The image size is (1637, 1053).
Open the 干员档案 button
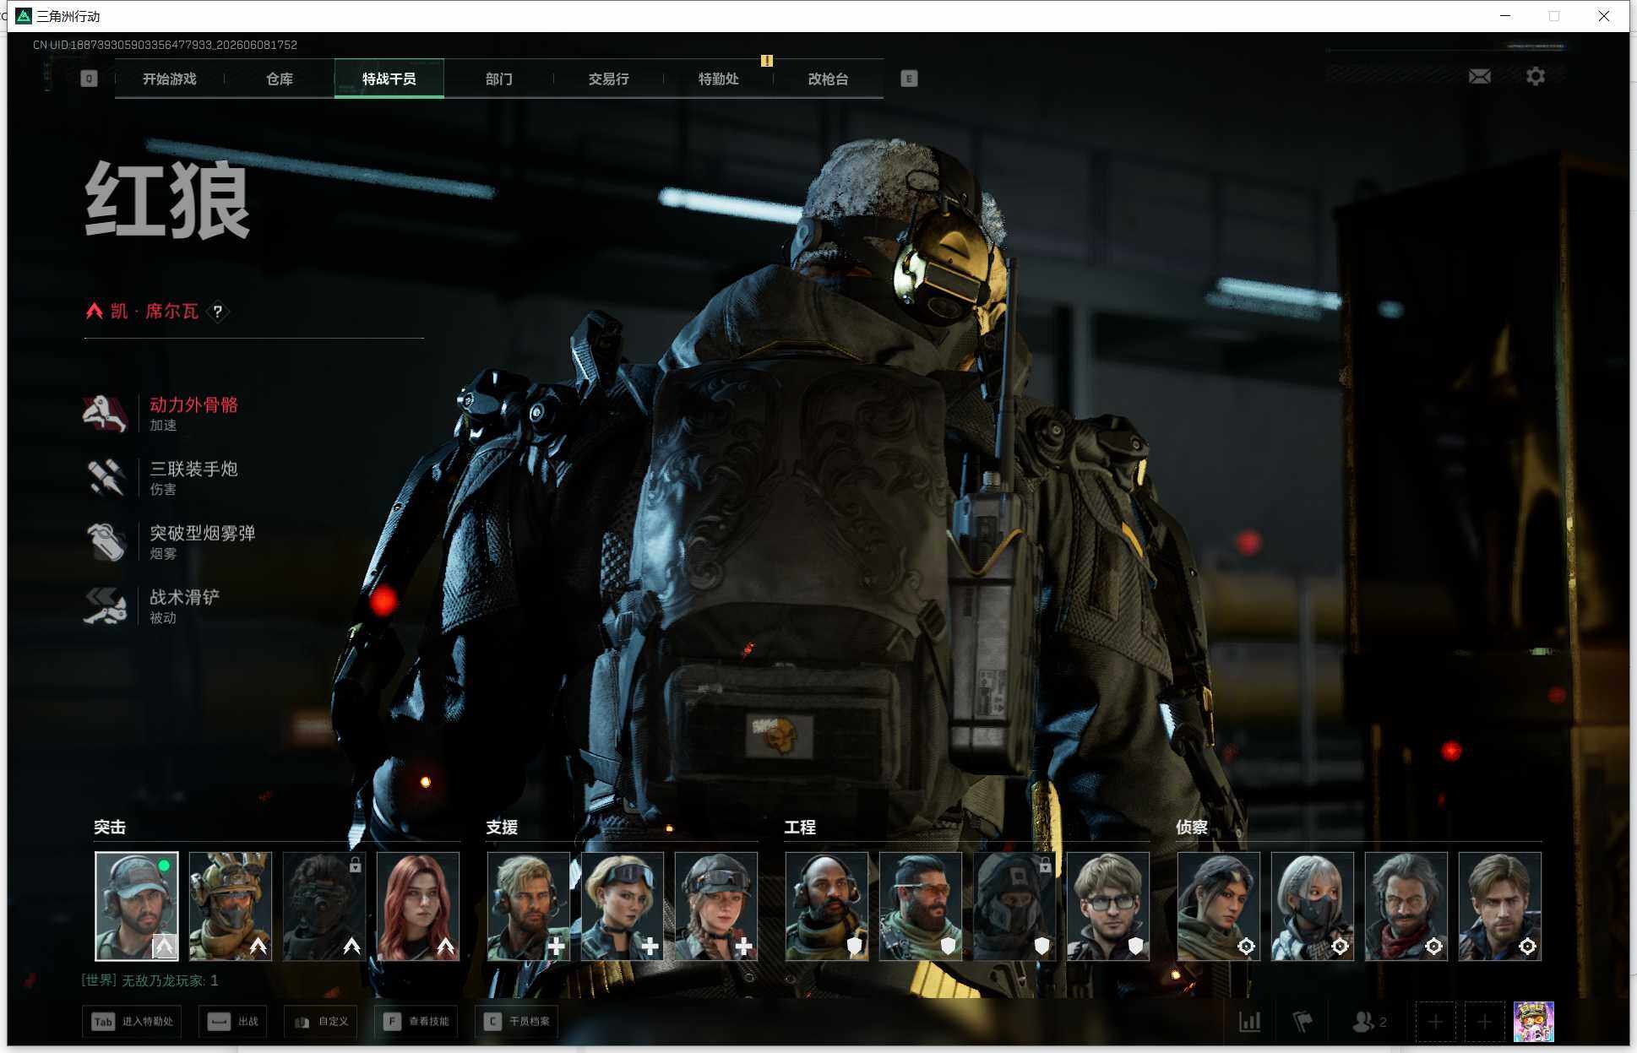coord(517,1022)
